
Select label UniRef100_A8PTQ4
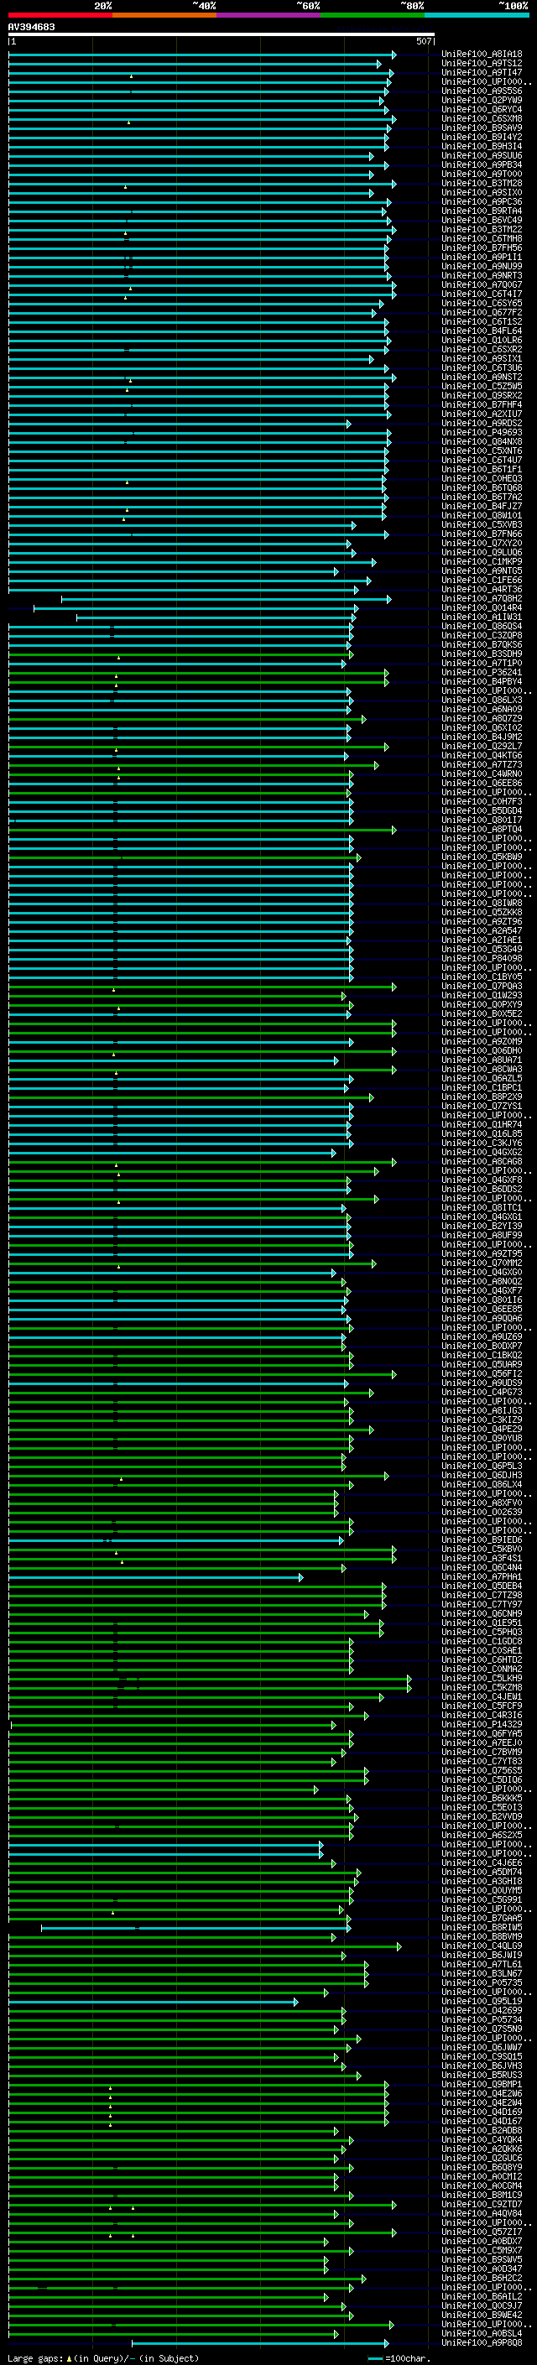[482, 830]
